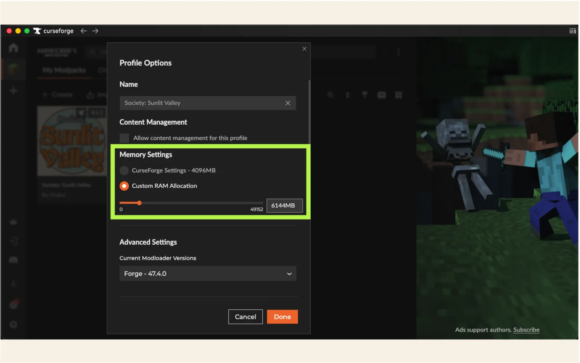Image resolution: width=580 pixels, height=363 pixels.
Task: Go to Home in the sidebar
Action: click(13, 47)
